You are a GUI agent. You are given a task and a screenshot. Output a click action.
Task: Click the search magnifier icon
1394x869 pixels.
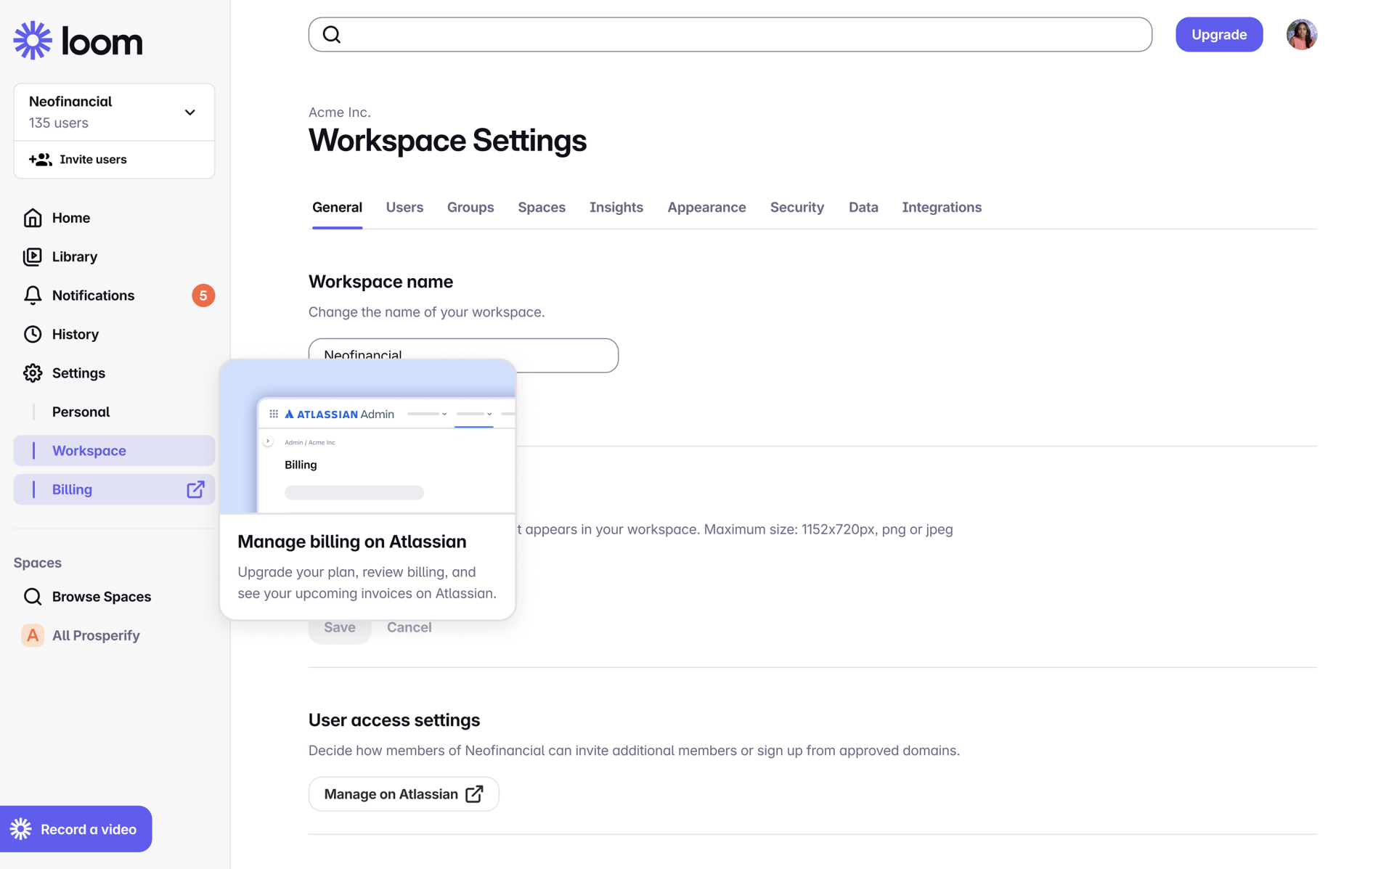pos(332,34)
